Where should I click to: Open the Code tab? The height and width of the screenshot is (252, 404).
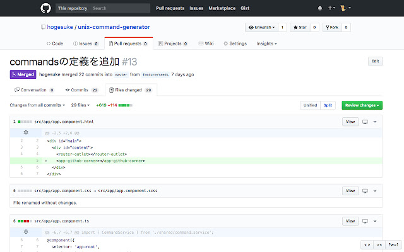coord(55,43)
